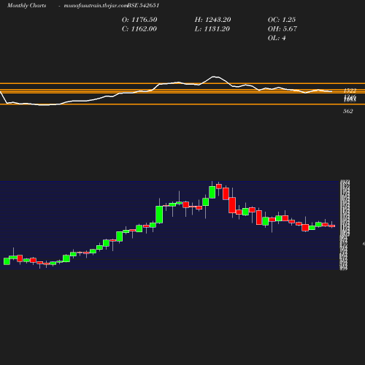365x365 pixels.
Task: Click the munafasutra site name text
Action: point(96,6)
